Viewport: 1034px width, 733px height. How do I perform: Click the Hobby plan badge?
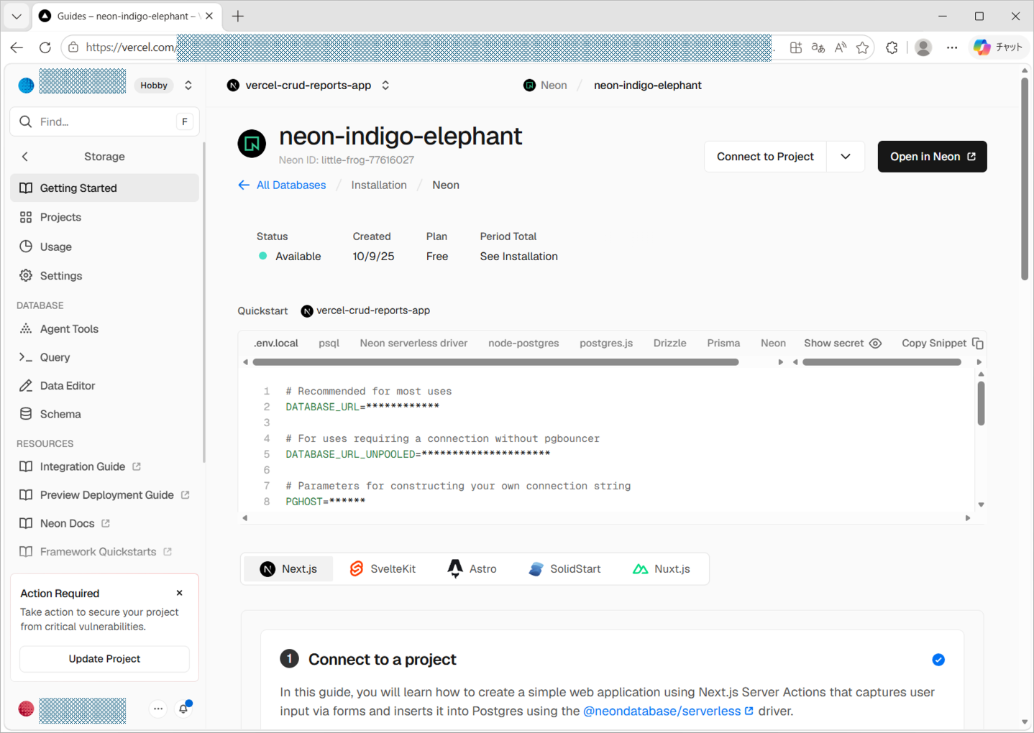pos(154,85)
